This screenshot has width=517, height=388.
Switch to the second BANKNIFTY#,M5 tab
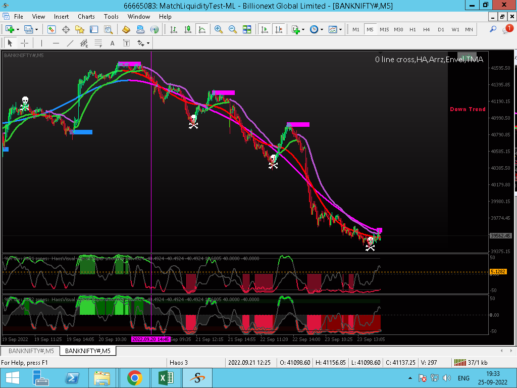click(87, 351)
